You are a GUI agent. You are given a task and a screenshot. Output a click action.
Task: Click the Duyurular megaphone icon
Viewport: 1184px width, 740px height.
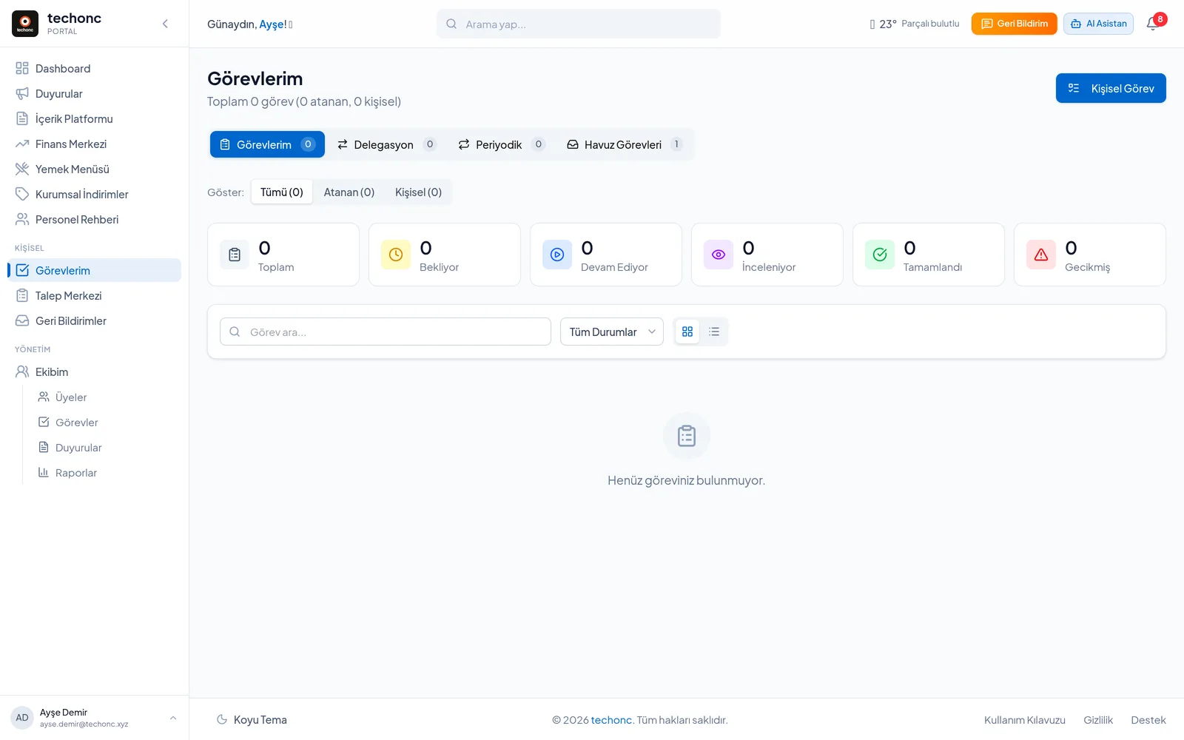click(22, 94)
